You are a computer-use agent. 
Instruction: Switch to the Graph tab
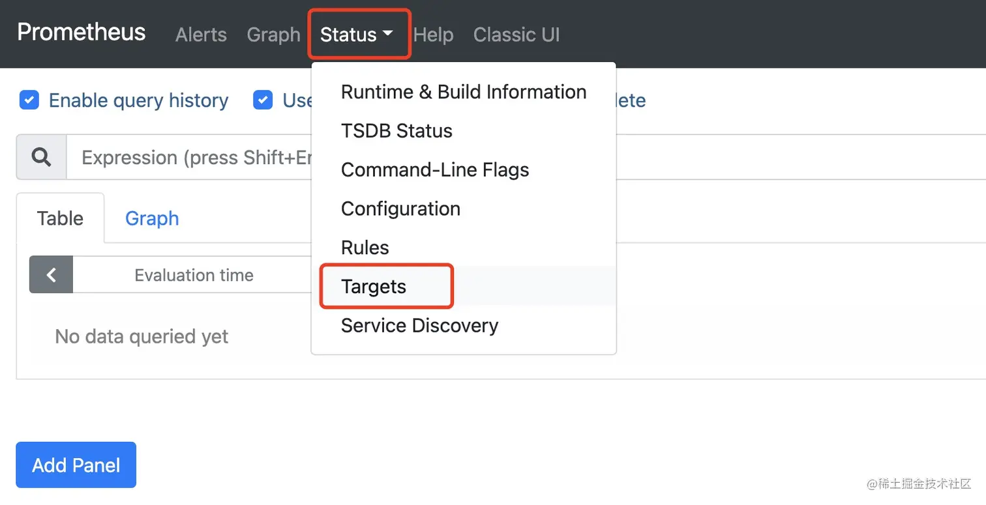pyautogui.click(x=152, y=218)
